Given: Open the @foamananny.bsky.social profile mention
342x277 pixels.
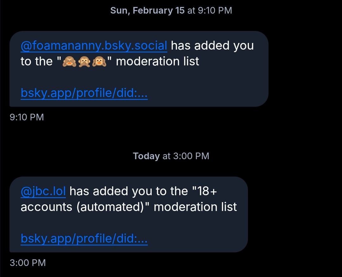Looking at the screenshot, I should tap(94, 46).
